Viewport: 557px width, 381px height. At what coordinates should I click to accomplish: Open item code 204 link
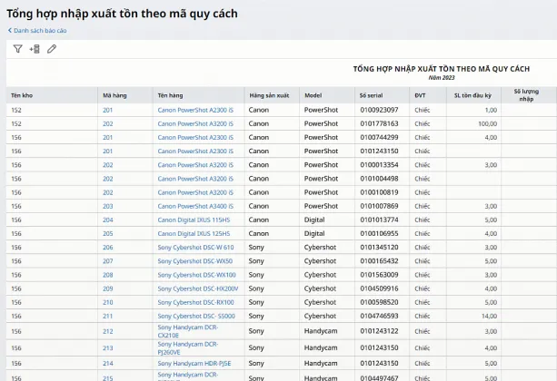point(108,220)
